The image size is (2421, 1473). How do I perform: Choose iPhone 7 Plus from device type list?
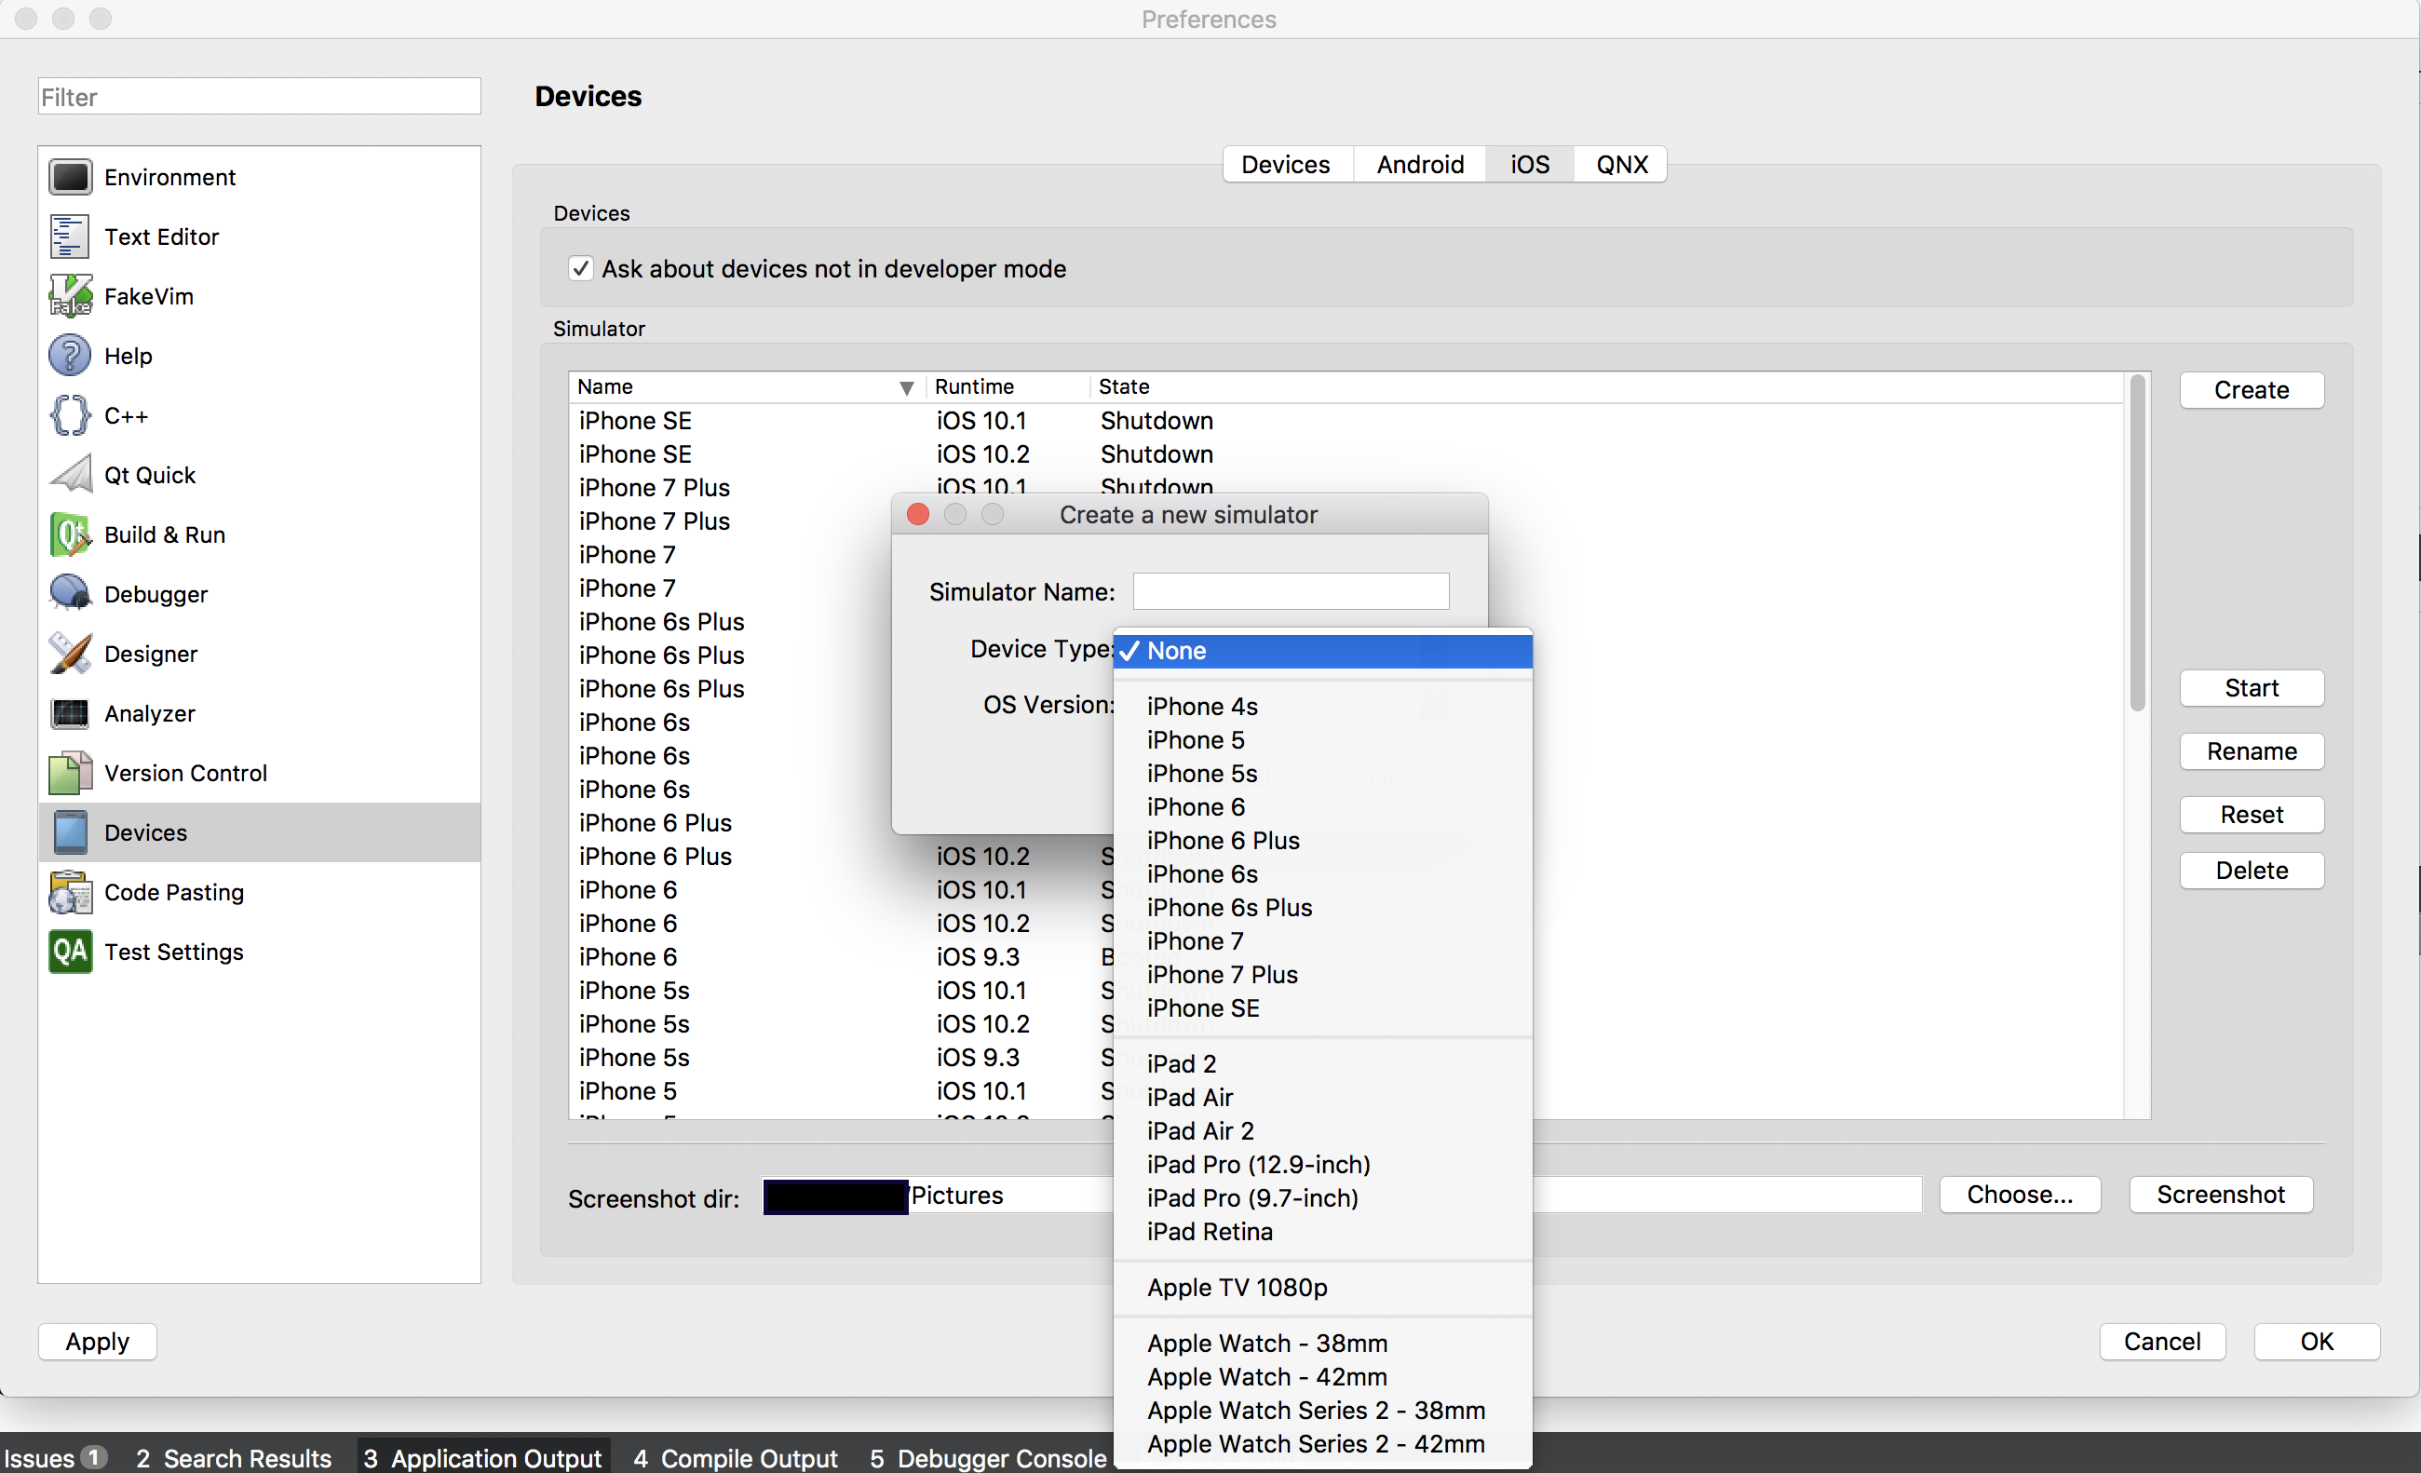point(1222,975)
